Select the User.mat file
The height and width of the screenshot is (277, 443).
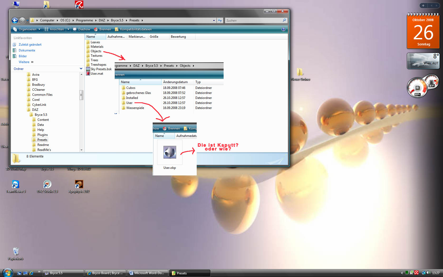coord(95,74)
